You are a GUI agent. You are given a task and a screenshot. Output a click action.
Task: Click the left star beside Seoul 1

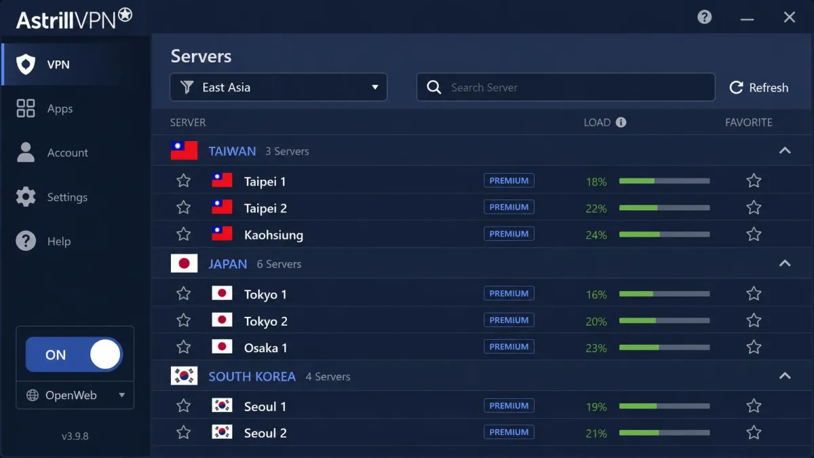(x=183, y=406)
